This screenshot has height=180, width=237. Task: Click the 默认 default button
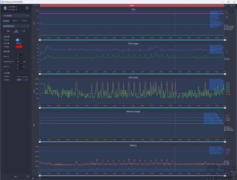pyautogui.click(x=16, y=176)
